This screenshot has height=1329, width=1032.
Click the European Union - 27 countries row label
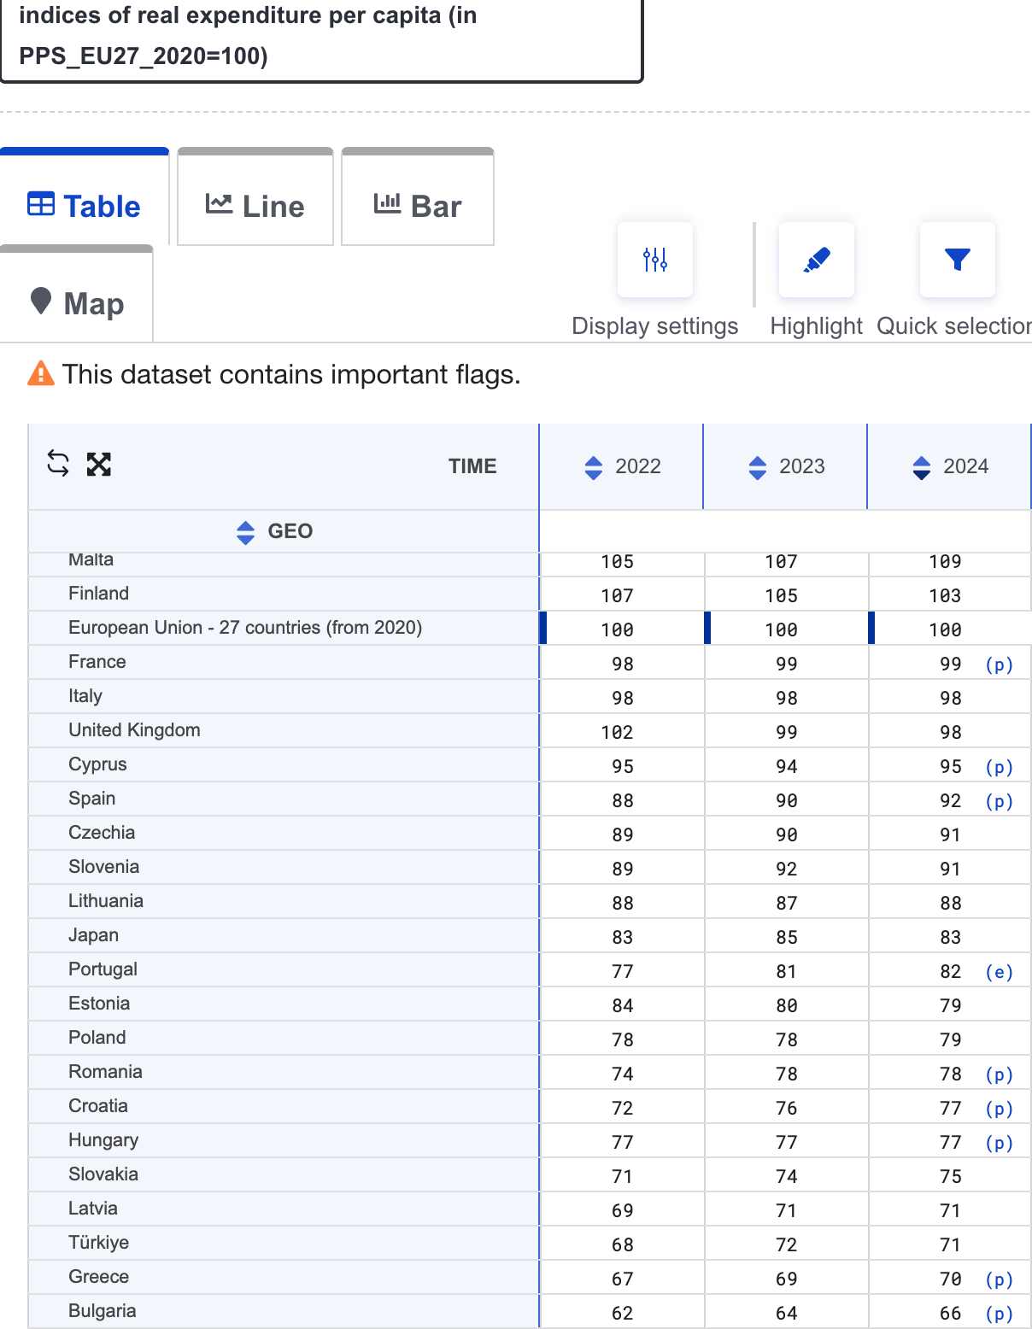(245, 628)
